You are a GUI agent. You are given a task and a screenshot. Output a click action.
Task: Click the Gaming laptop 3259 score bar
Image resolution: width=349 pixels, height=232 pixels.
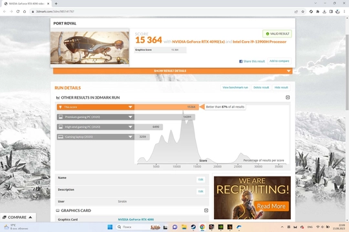[x=142, y=137]
